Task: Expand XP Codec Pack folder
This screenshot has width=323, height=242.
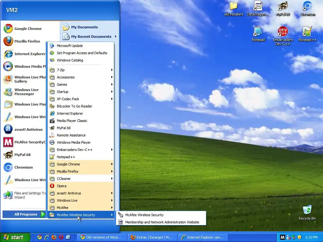Action: pos(81,99)
